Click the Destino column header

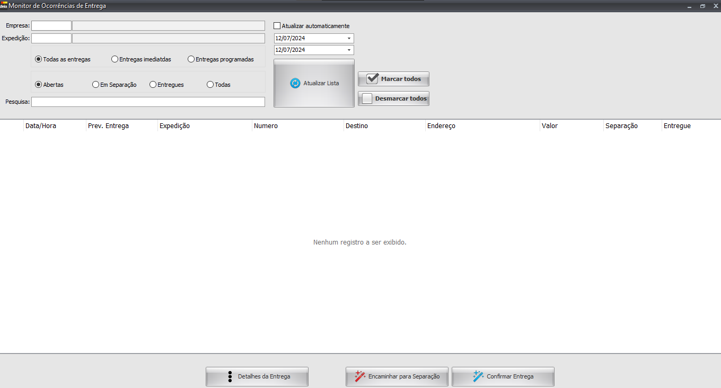[x=356, y=126]
